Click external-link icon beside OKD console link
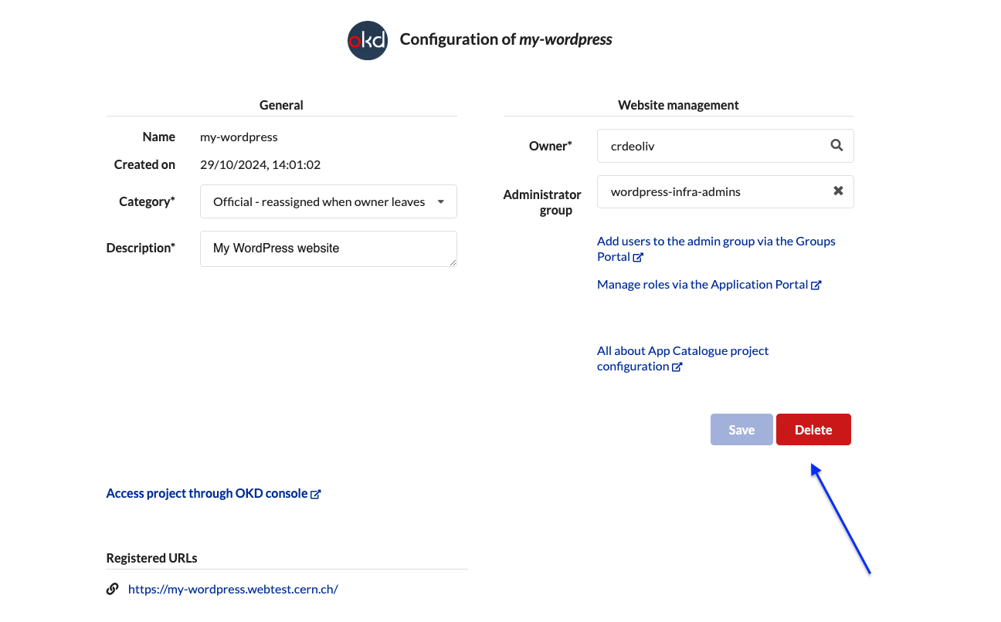Screen dimensions: 1001x622 point(316,494)
